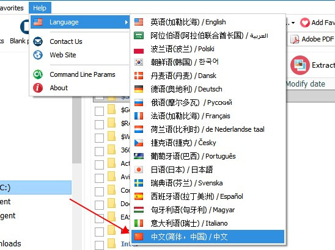Open the About dialog entry
The width and height of the screenshot is (335, 250).
(59, 88)
